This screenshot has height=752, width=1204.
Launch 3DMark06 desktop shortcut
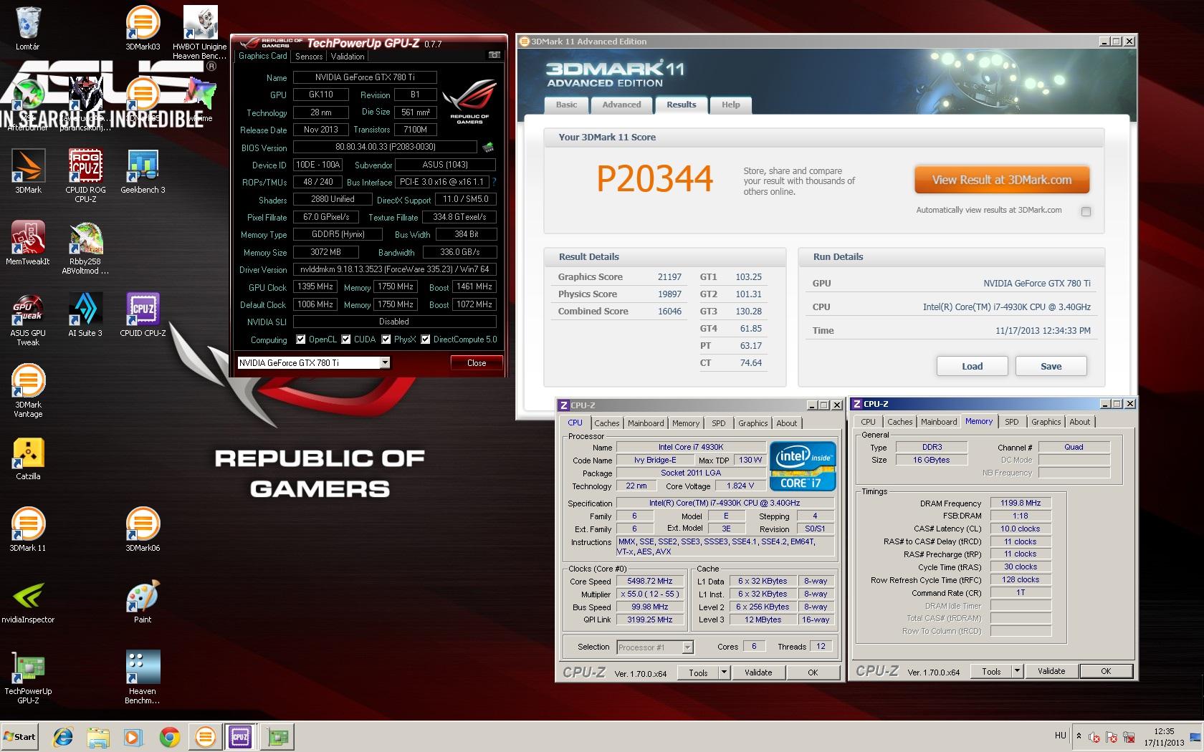[143, 530]
